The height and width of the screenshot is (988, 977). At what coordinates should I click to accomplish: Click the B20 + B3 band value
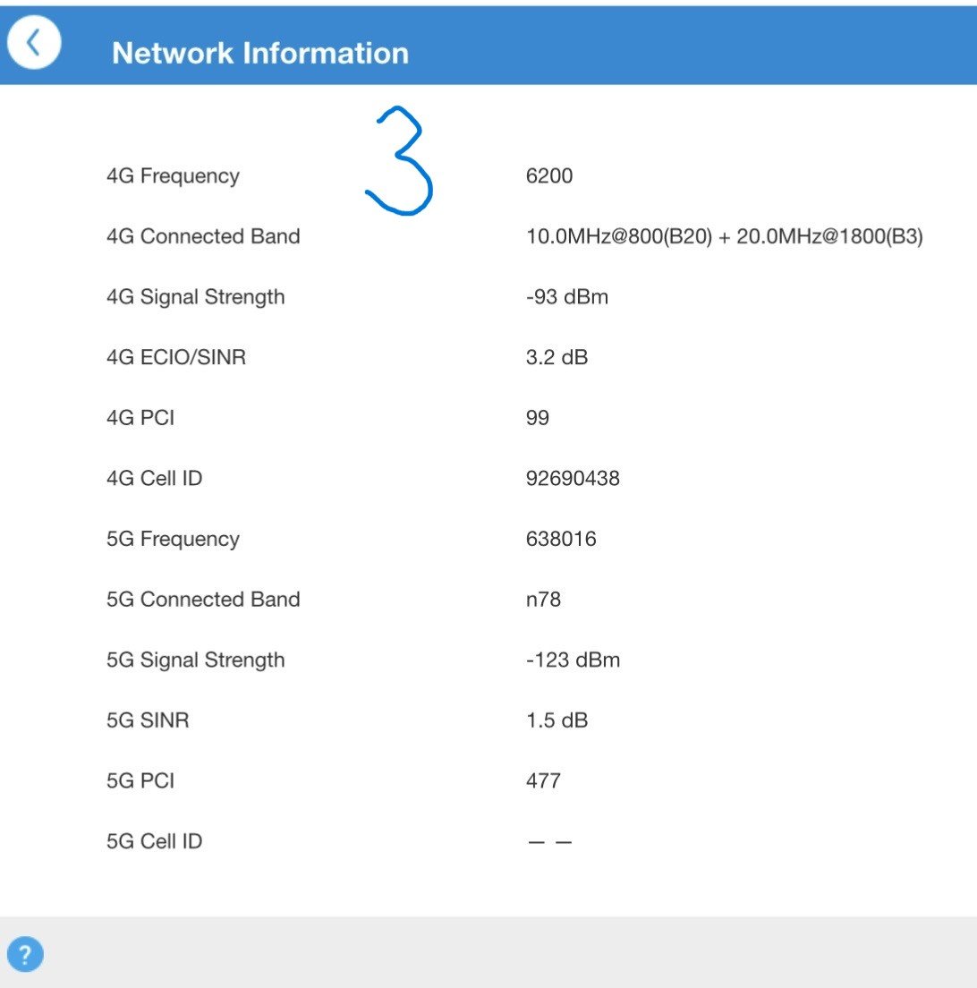point(724,237)
